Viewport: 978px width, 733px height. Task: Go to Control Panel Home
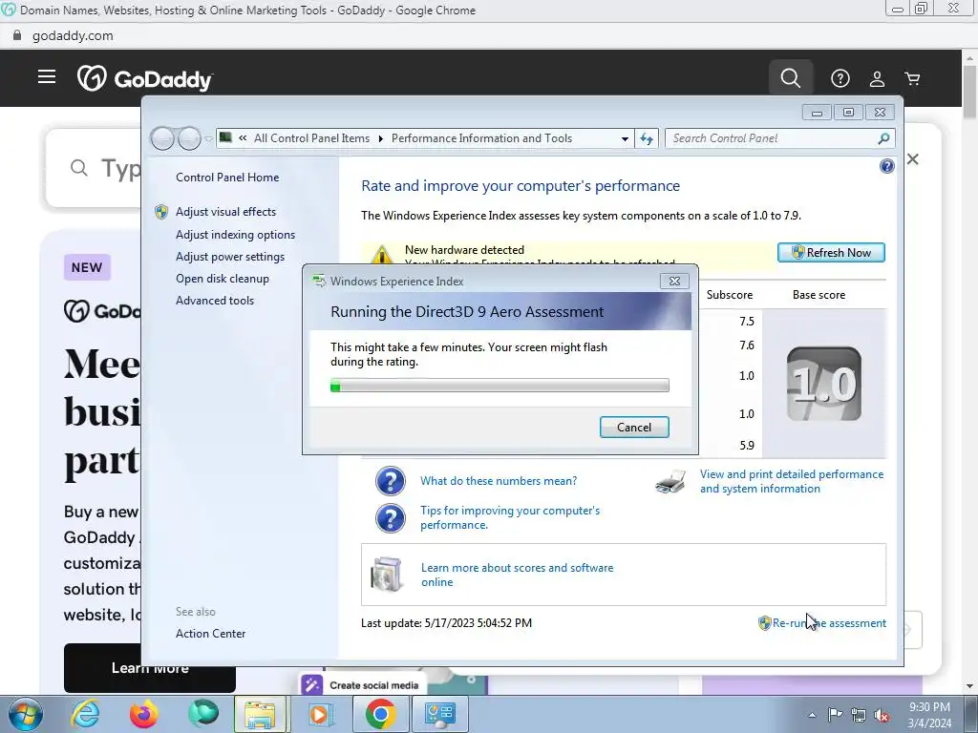[227, 177]
